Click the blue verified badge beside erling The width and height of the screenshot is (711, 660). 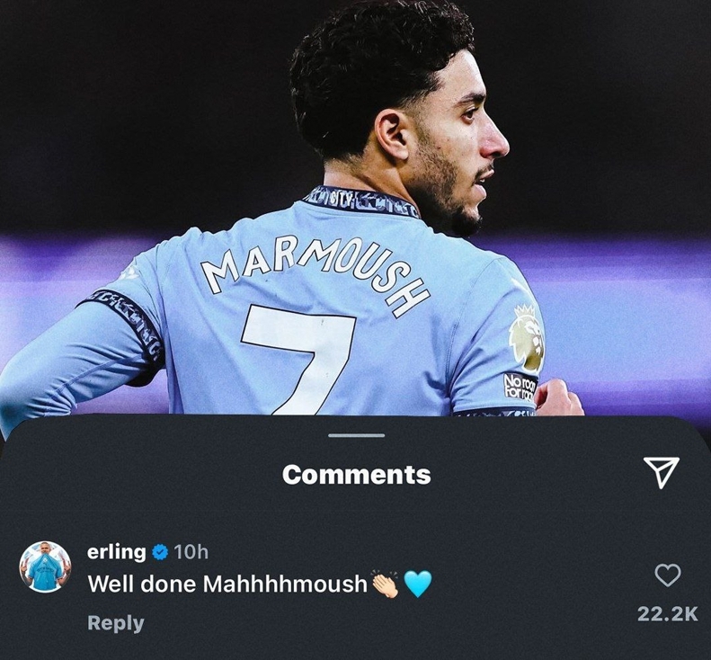pos(160,552)
